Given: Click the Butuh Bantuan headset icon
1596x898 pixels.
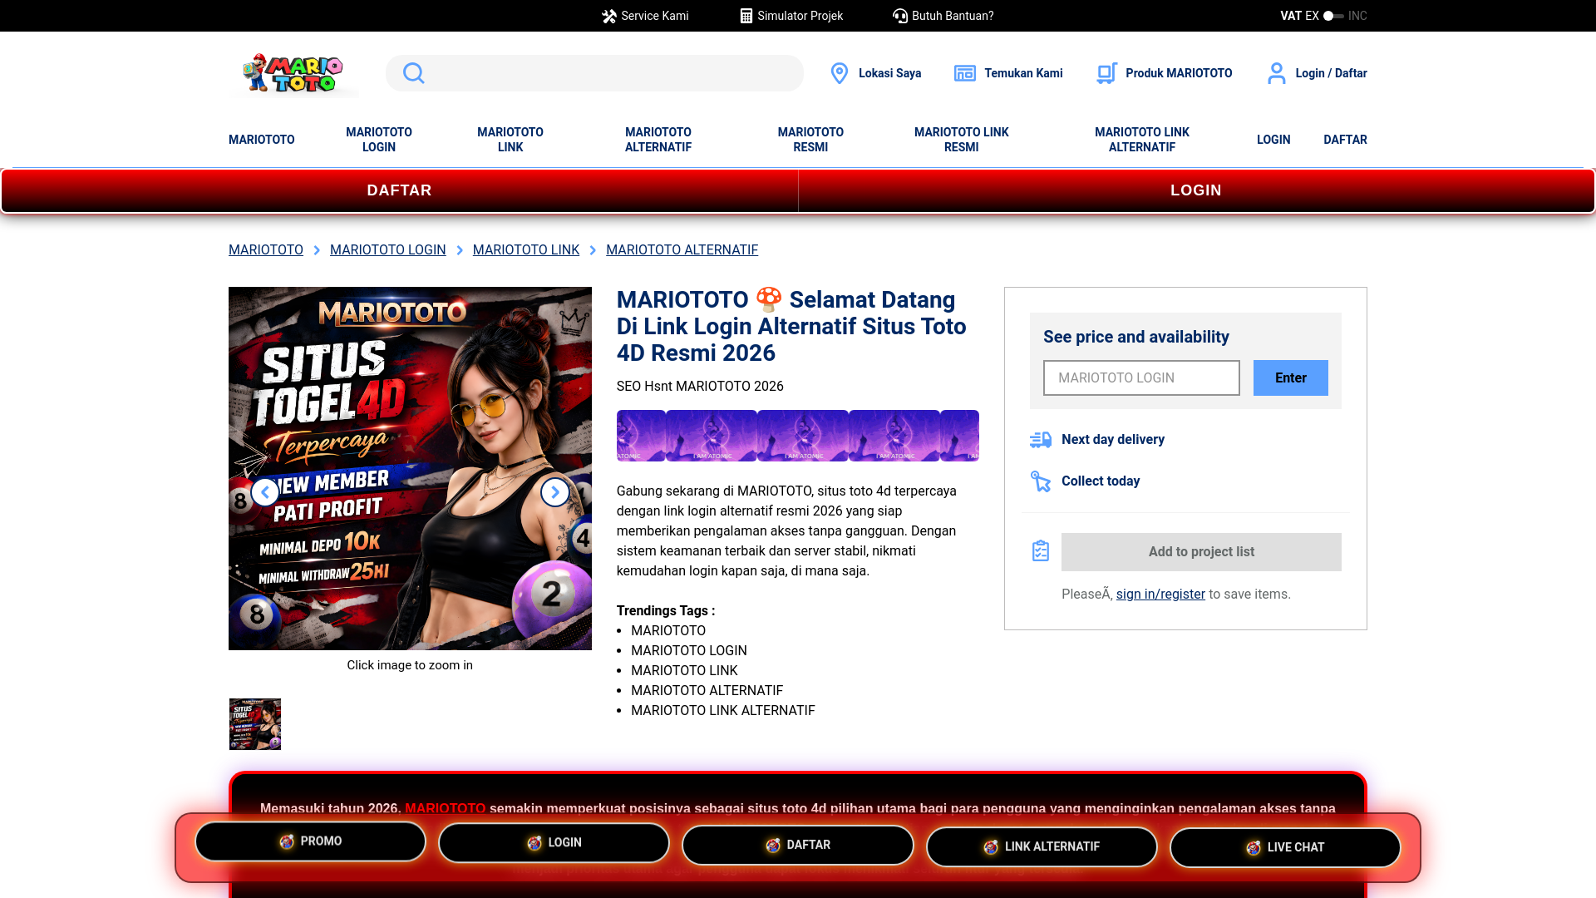Looking at the screenshot, I should [x=900, y=16].
